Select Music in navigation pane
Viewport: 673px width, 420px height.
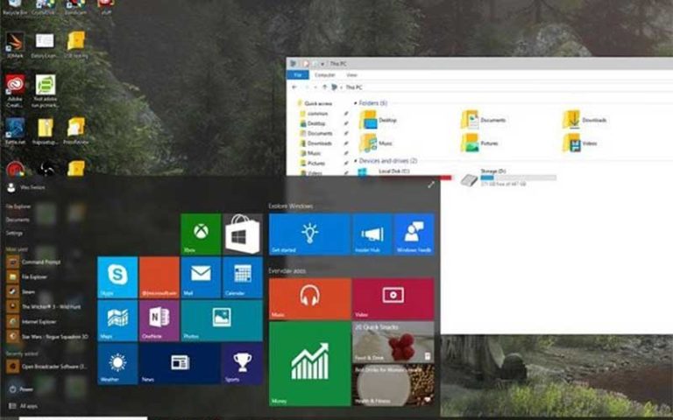click(314, 153)
